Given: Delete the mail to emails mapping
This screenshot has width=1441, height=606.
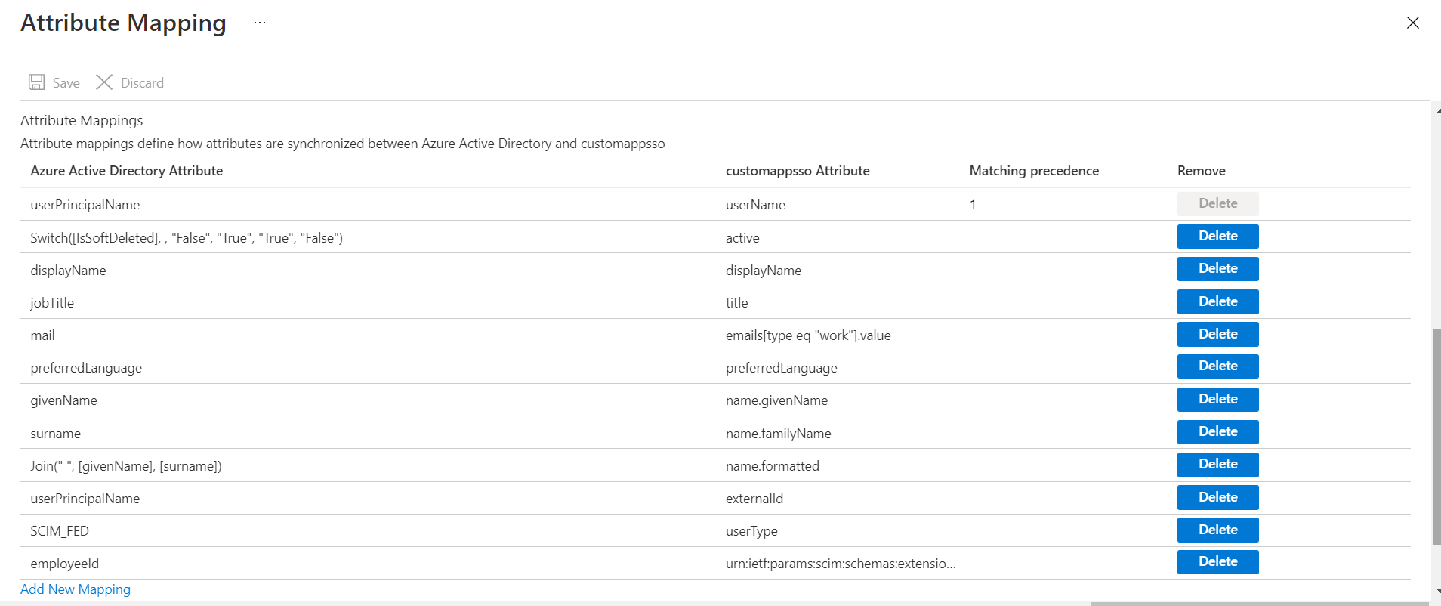Looking at the screenshot, I should pyautogui.click(x=1217, y=334).
